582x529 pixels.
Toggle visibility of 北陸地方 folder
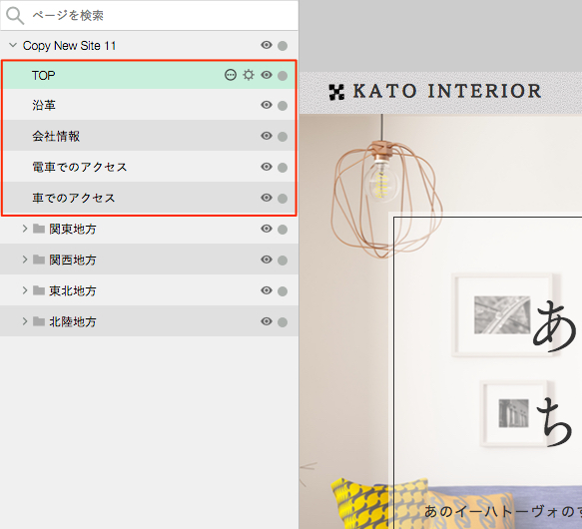267,321
